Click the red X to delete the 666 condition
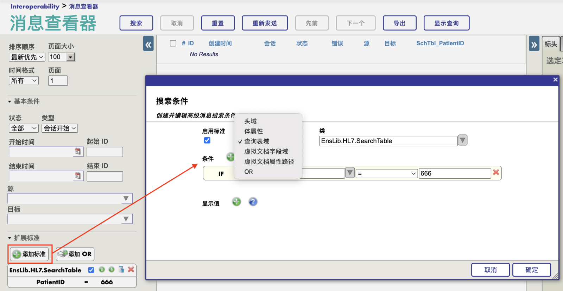Viewport: 563px width, 291px height. 496,172
